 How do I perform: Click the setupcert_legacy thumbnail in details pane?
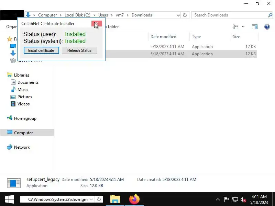tap(14, 183)
